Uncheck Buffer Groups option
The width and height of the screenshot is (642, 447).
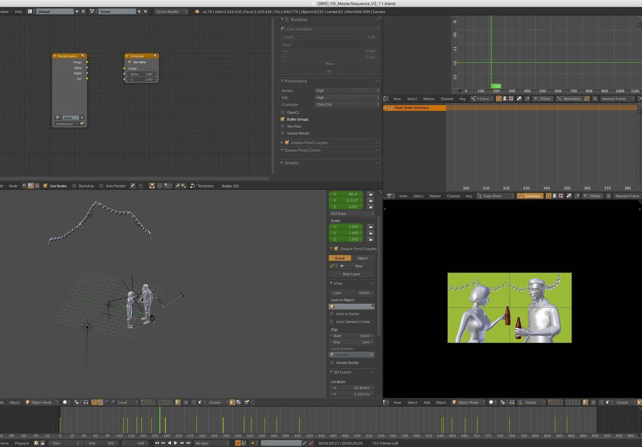coord(283,119)
